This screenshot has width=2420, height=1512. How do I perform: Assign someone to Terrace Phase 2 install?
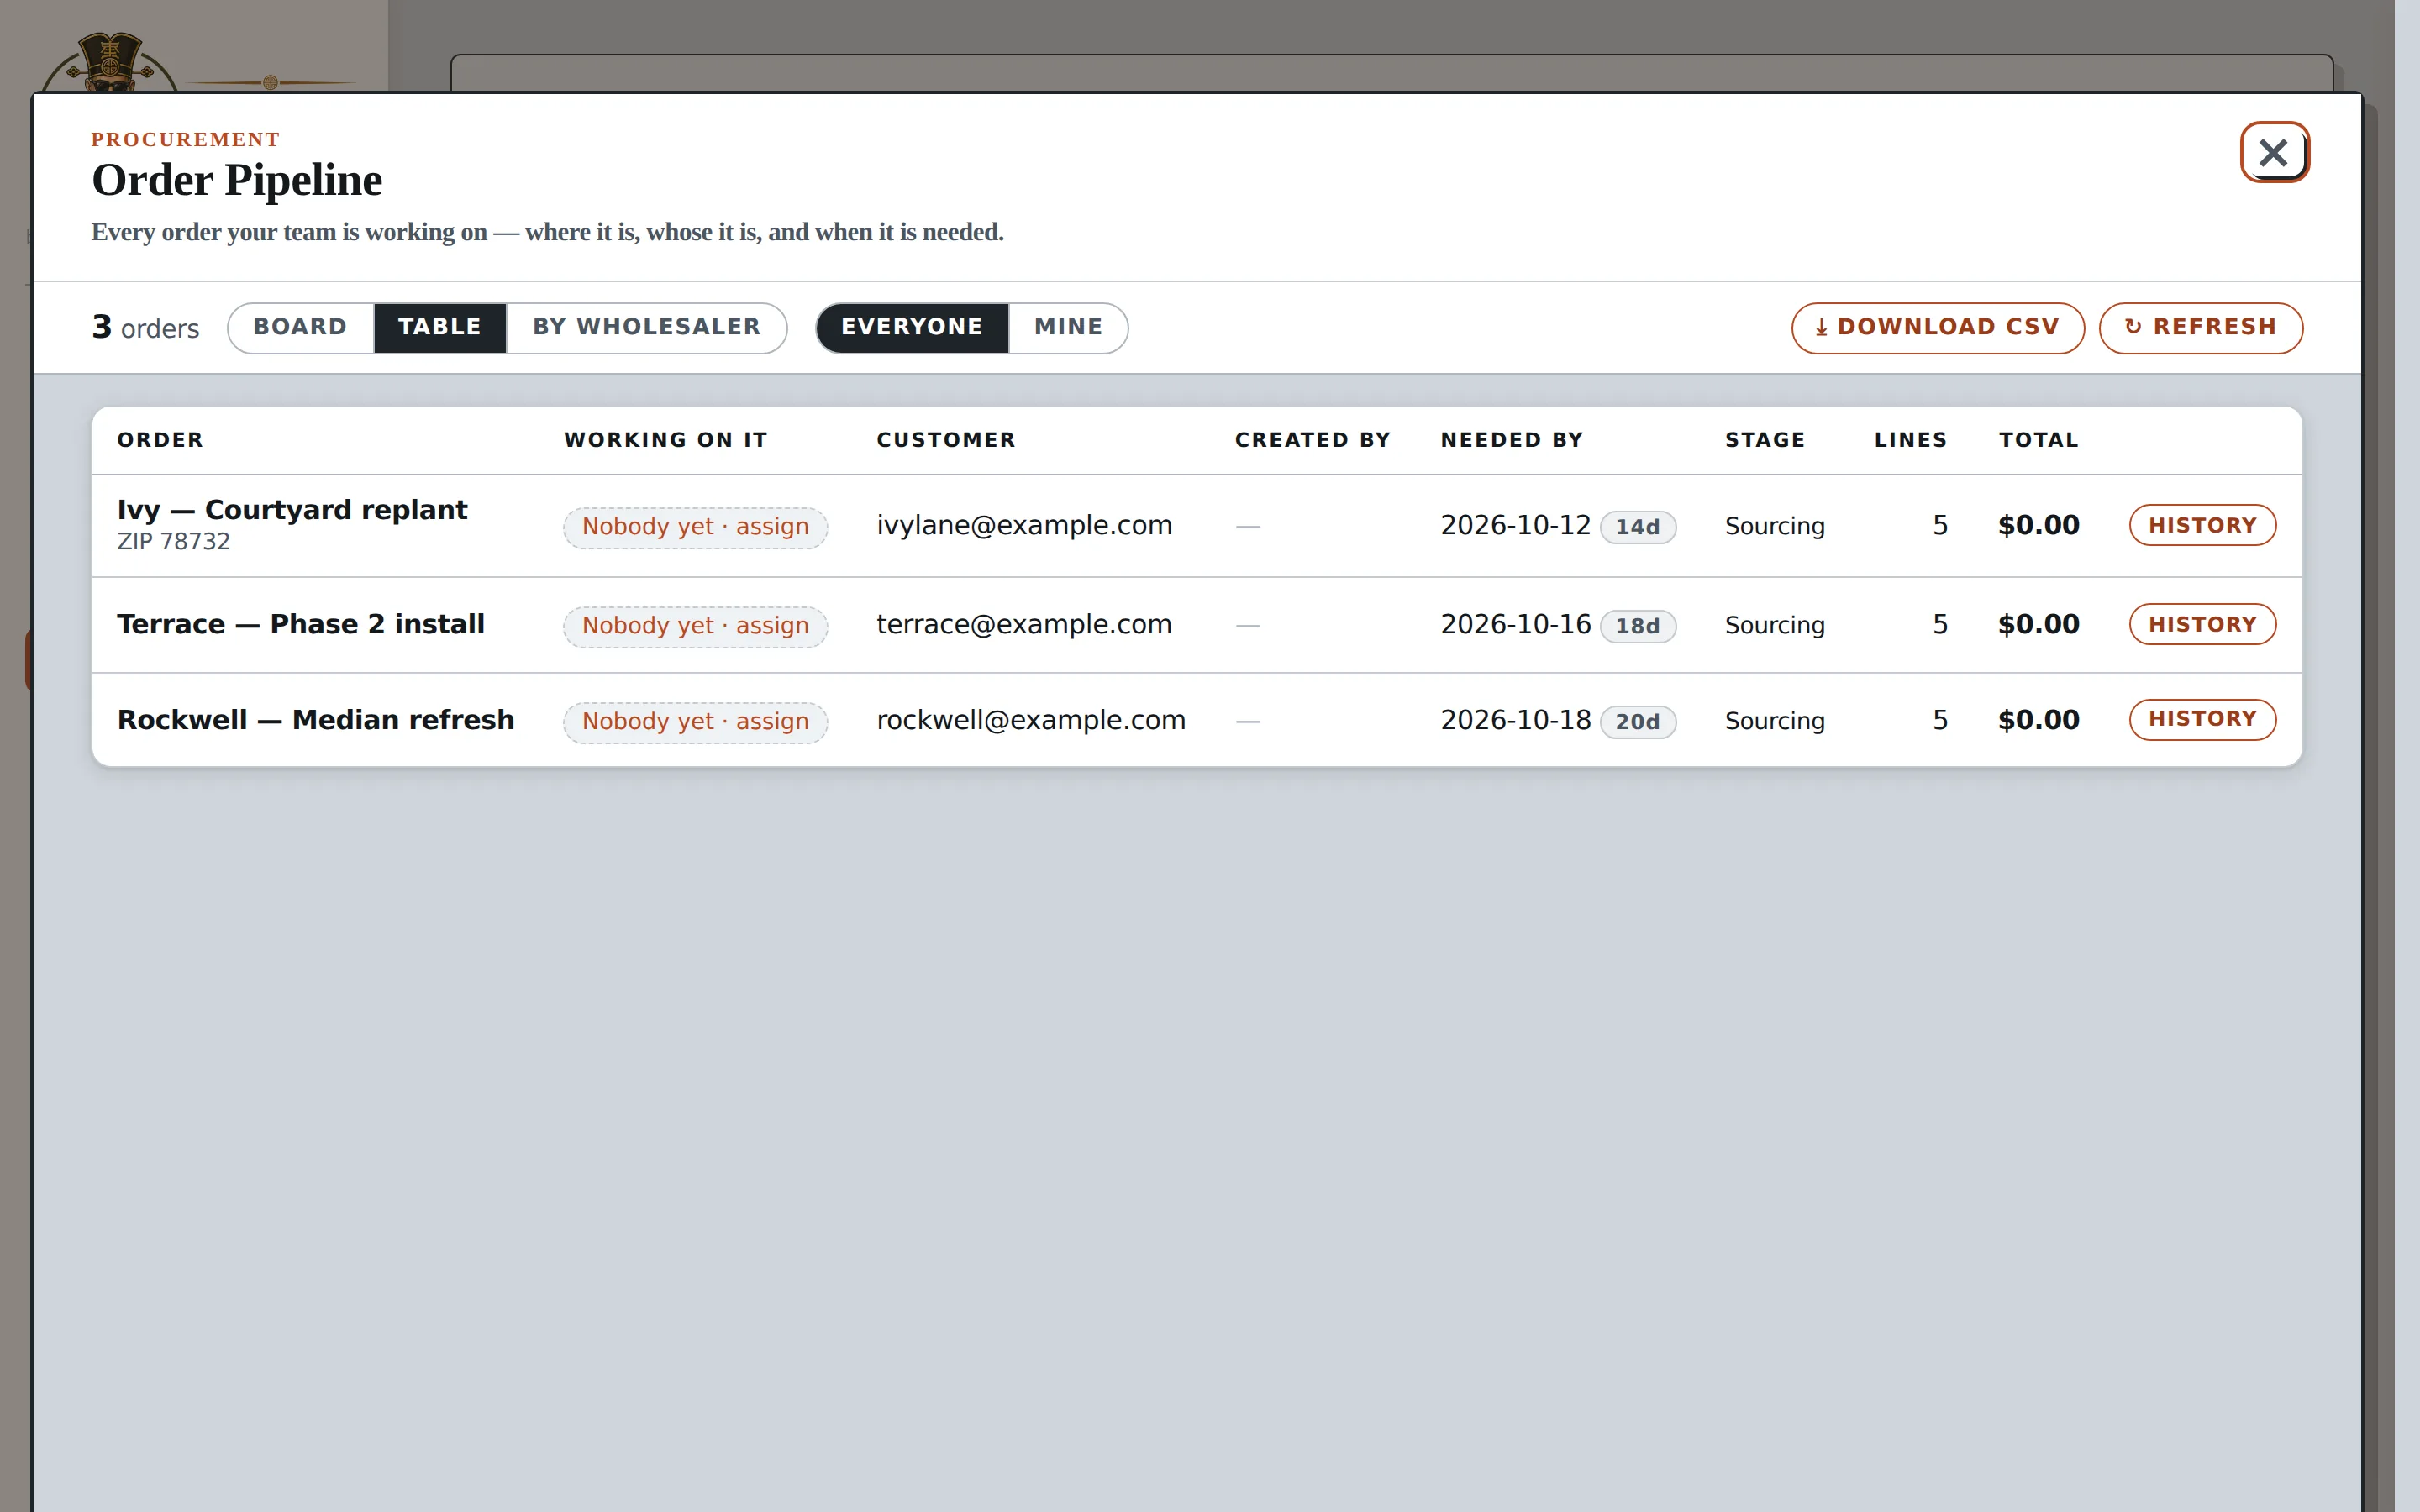click(695, 625)
